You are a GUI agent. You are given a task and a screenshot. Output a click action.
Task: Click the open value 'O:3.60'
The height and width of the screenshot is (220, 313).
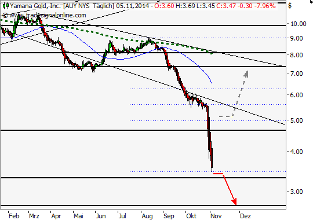pos(164,6)
